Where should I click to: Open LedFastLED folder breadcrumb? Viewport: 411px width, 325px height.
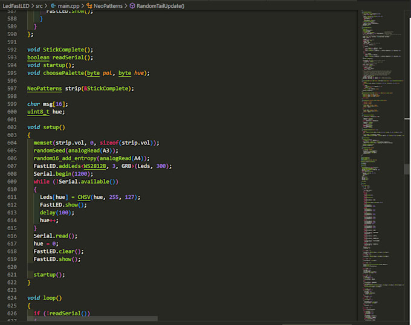click(x=15, y=5)
